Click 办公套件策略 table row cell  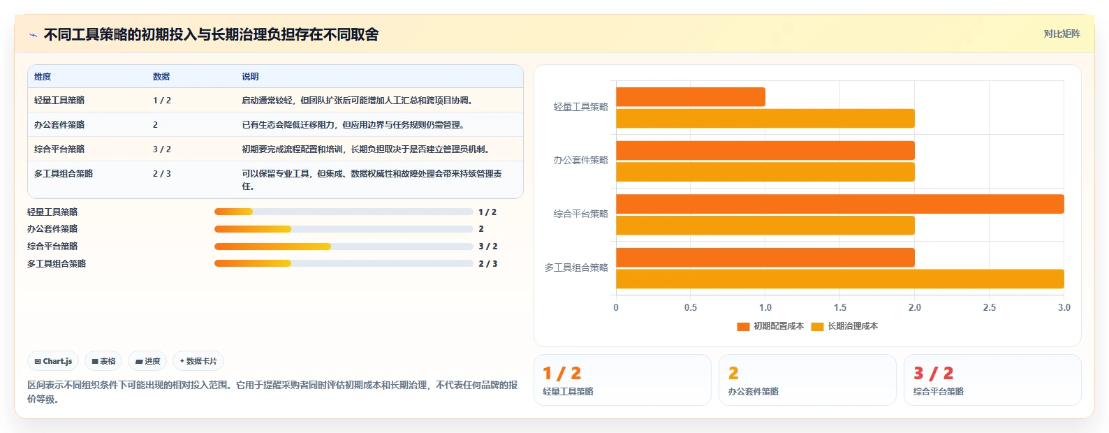coord(59,125)
